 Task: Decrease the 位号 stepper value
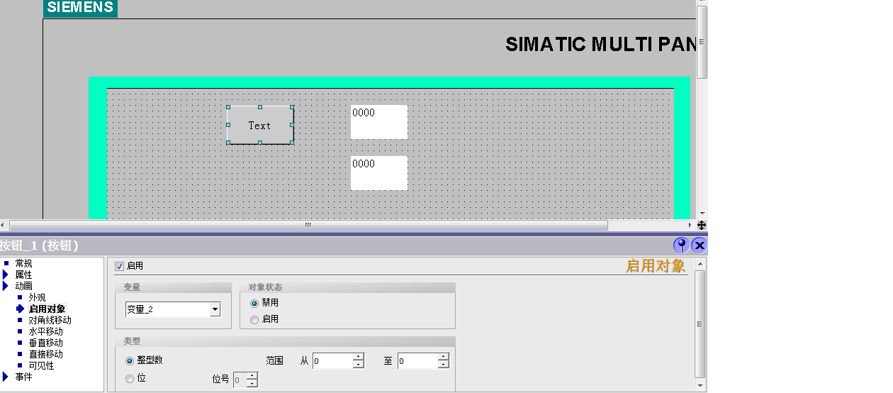252,384
